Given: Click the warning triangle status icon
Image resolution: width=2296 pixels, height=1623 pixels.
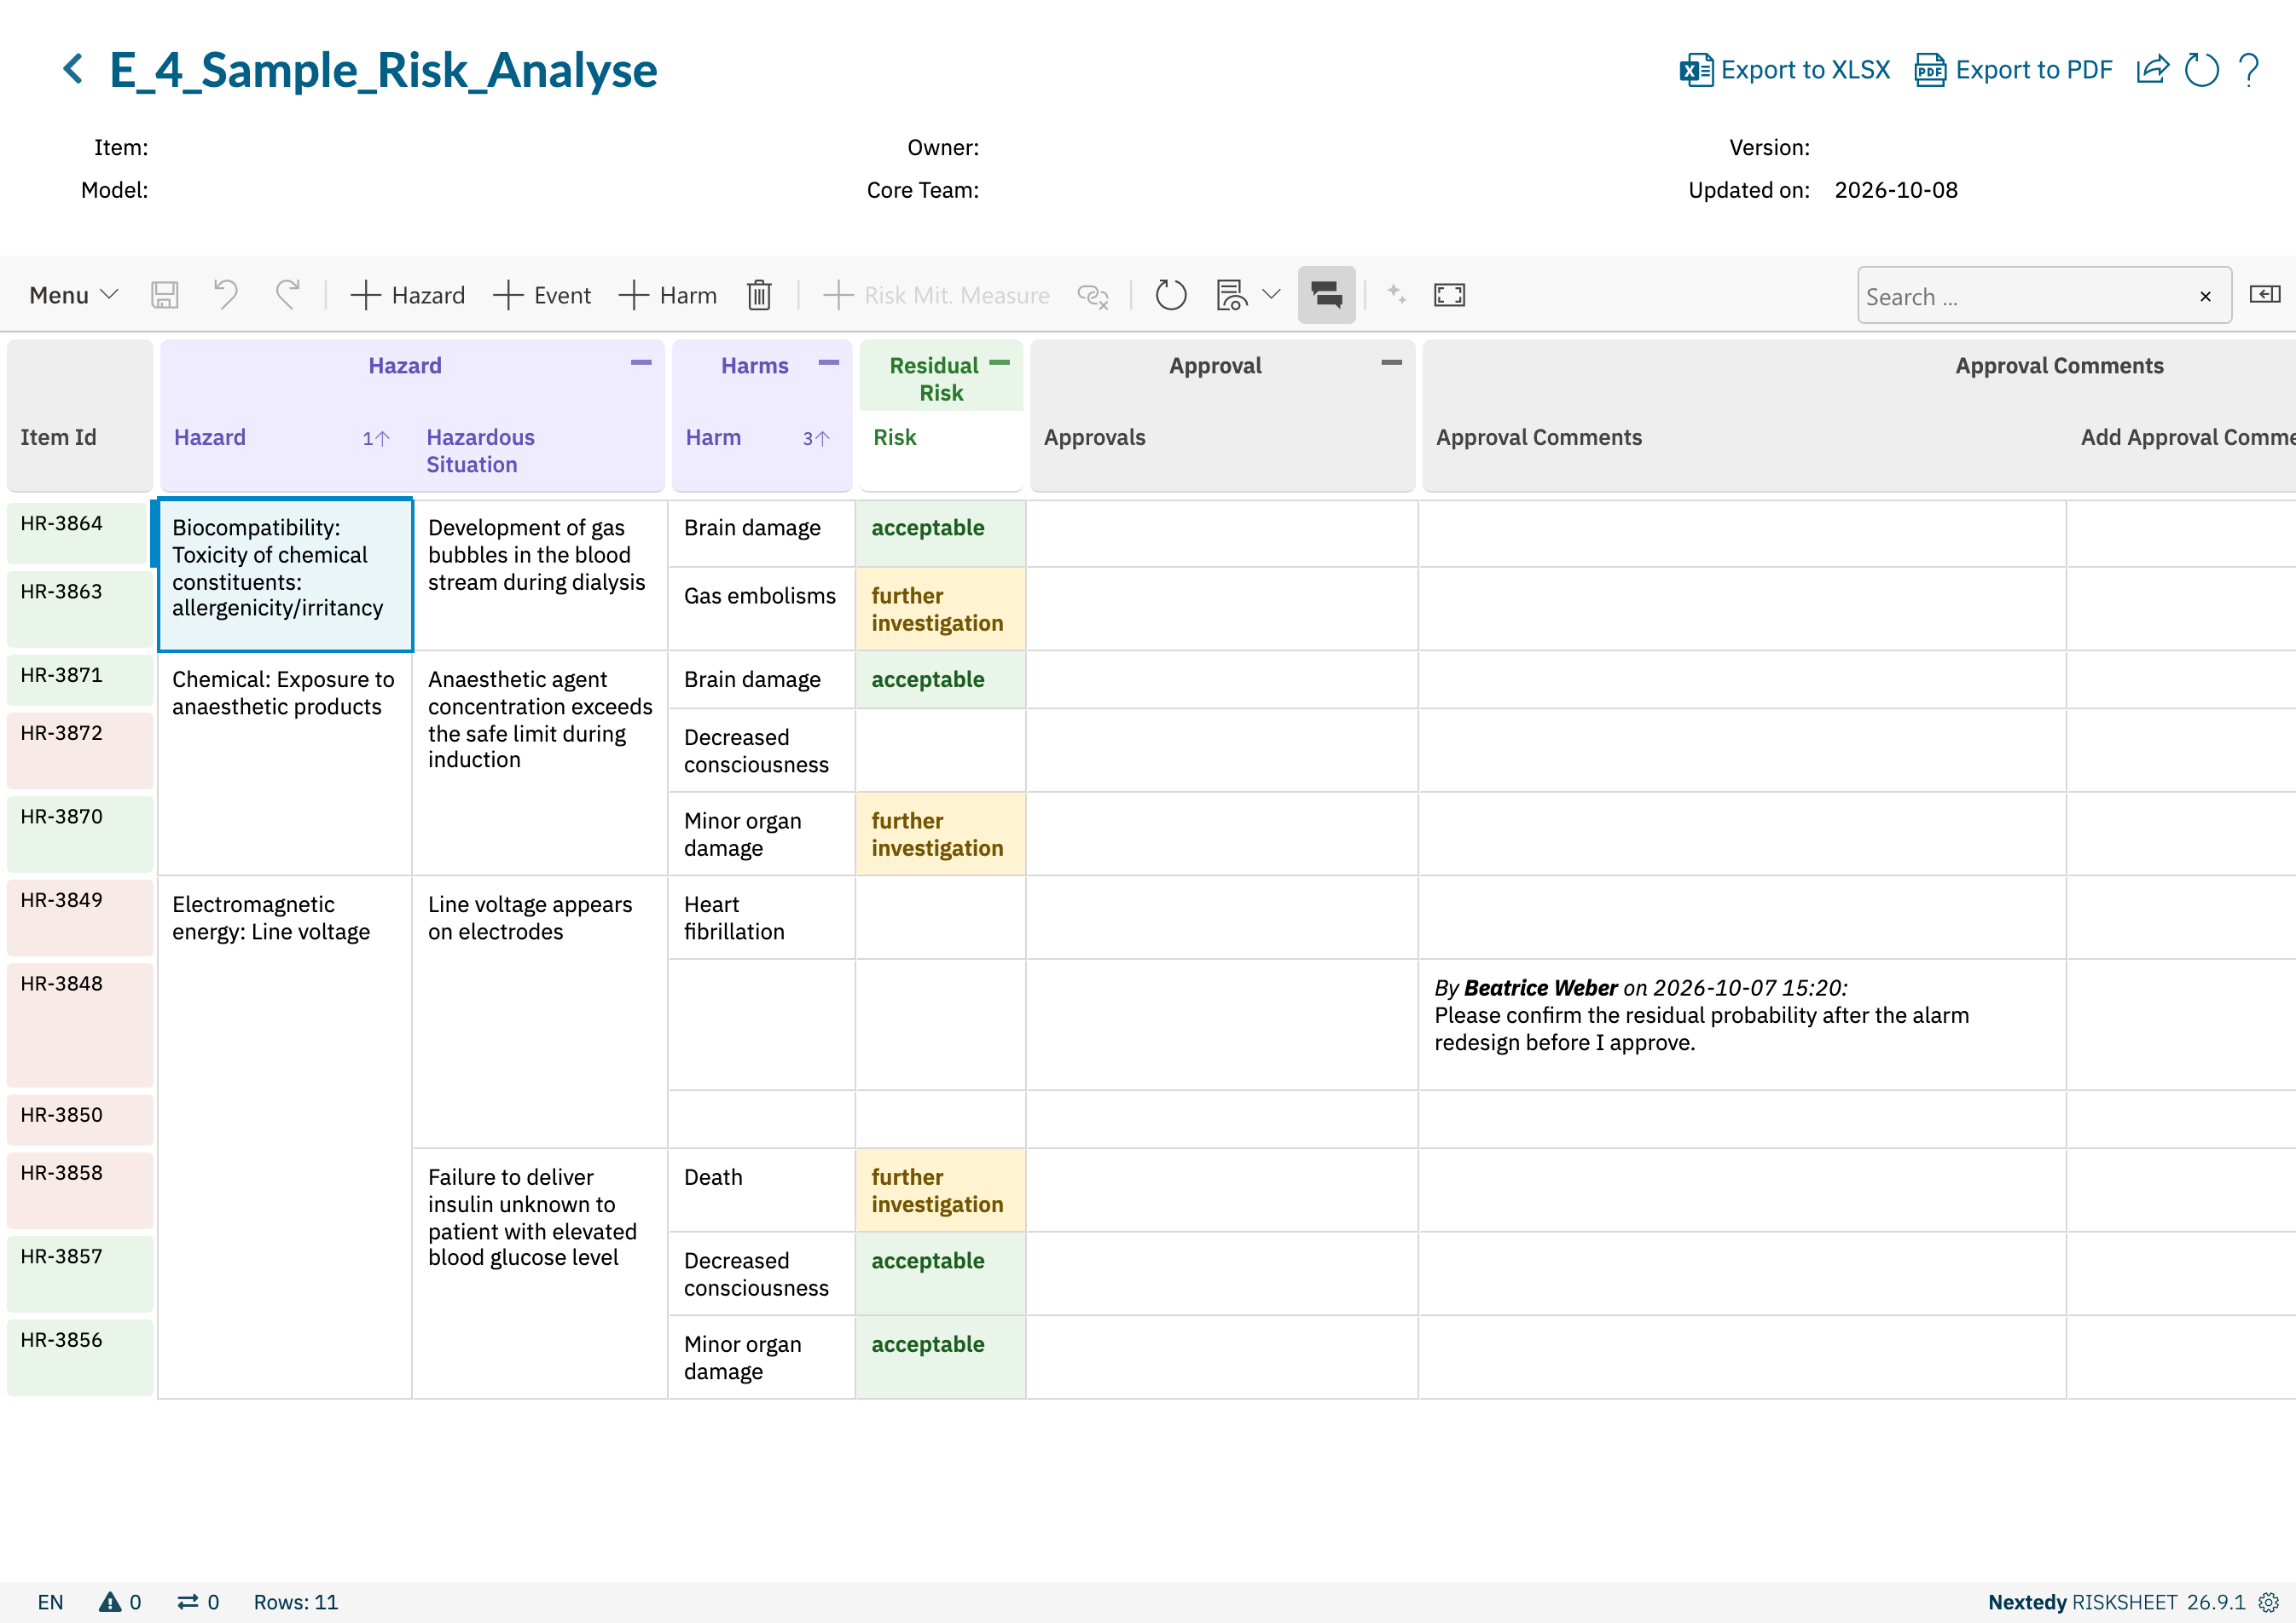Looking at the screenshot, I should (110, 1602).
